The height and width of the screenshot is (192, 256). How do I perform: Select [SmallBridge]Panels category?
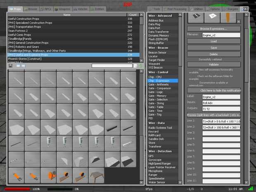coord(73,39)
